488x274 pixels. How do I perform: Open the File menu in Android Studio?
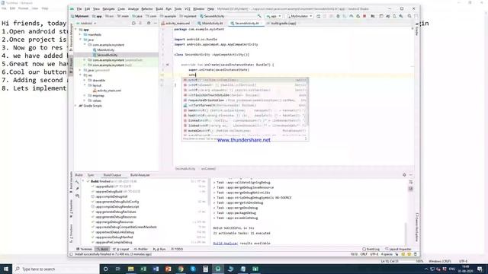pos(79,9)
